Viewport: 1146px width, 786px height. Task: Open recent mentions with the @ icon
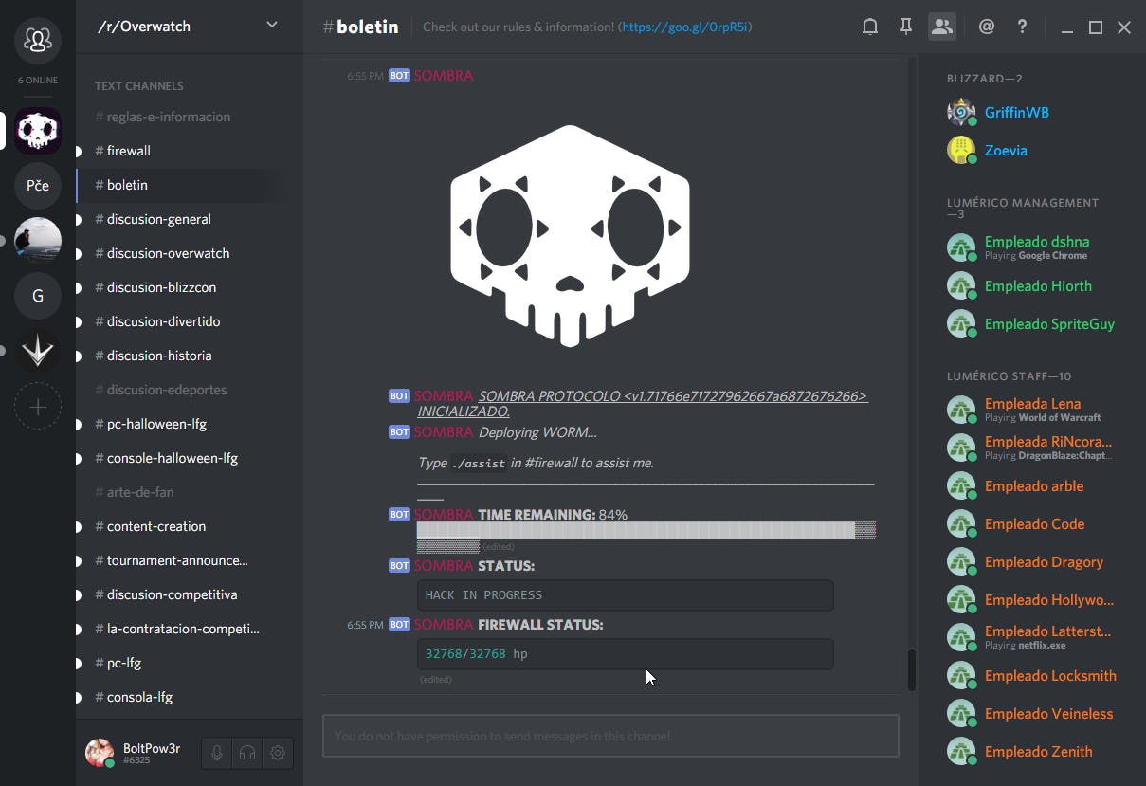[986, 26]
